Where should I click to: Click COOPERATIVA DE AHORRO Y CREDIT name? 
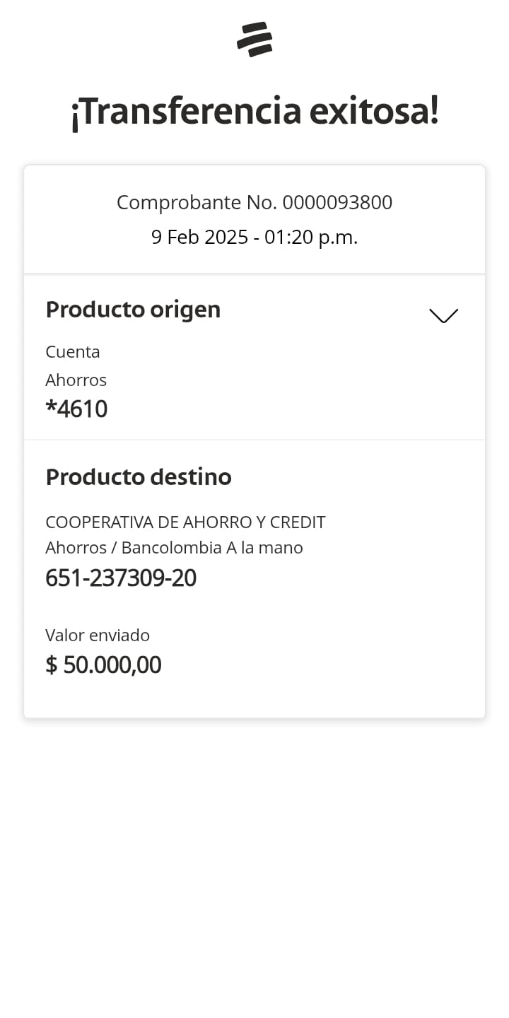[185, 522]
